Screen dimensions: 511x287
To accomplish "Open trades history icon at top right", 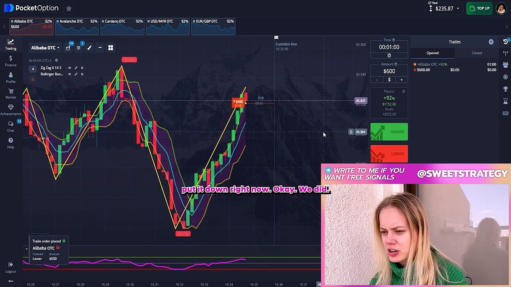I will coord(505,42).
